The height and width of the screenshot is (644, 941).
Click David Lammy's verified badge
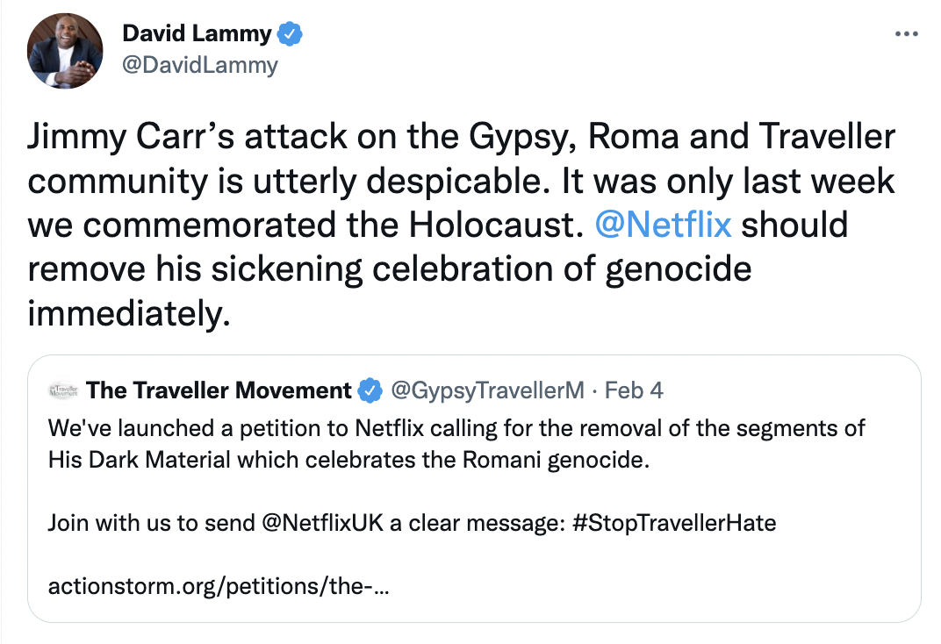pos(290,34)
